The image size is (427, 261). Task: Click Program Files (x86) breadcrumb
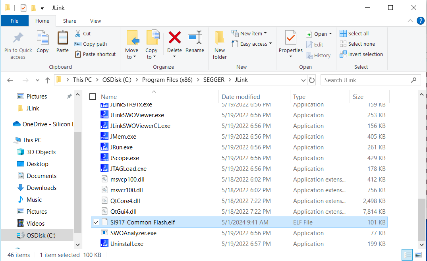167,80
